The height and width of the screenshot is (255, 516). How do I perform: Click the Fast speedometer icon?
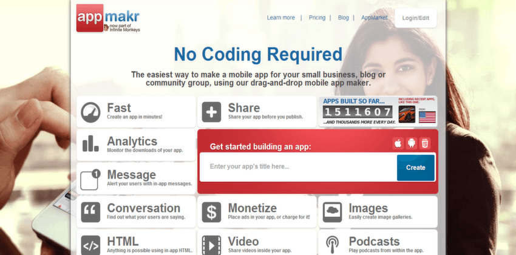pos(90,112)
